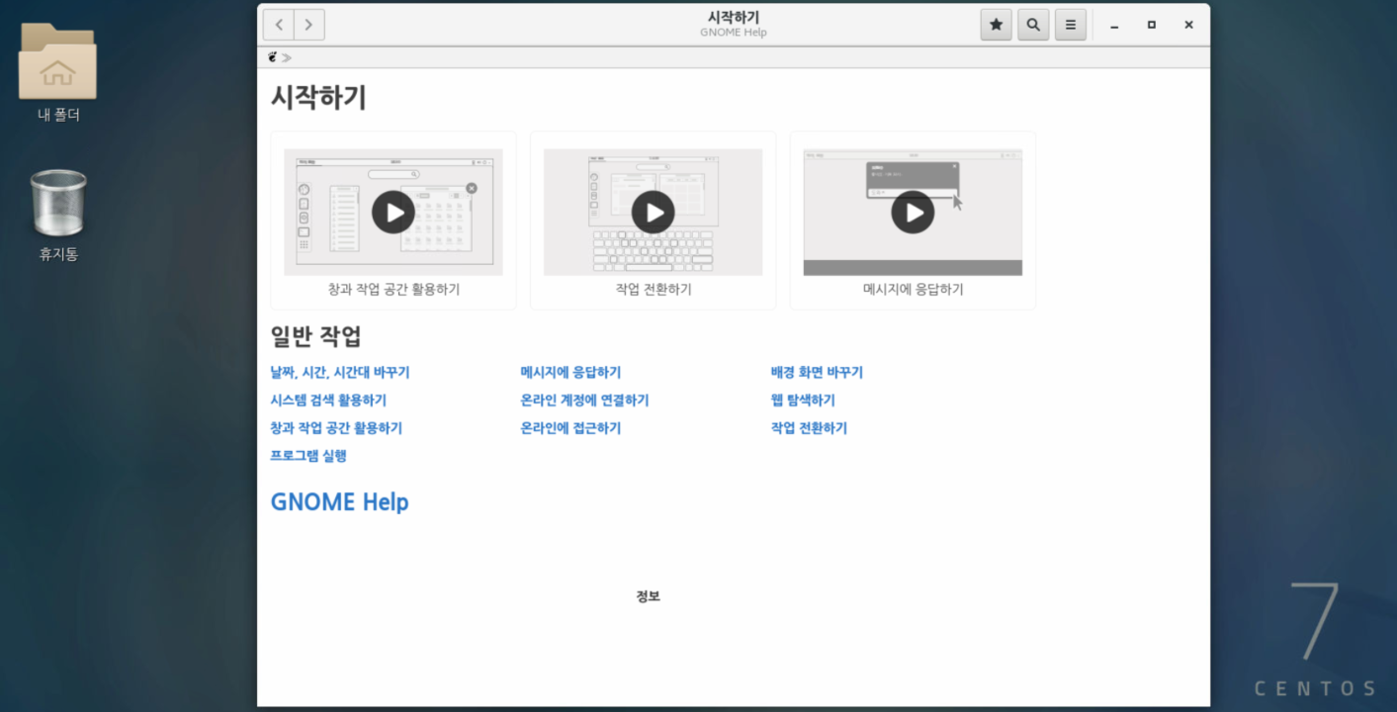1397x712 pixels.
Task: Open the hamburger menu button
Action: [x=1071, y=25]
